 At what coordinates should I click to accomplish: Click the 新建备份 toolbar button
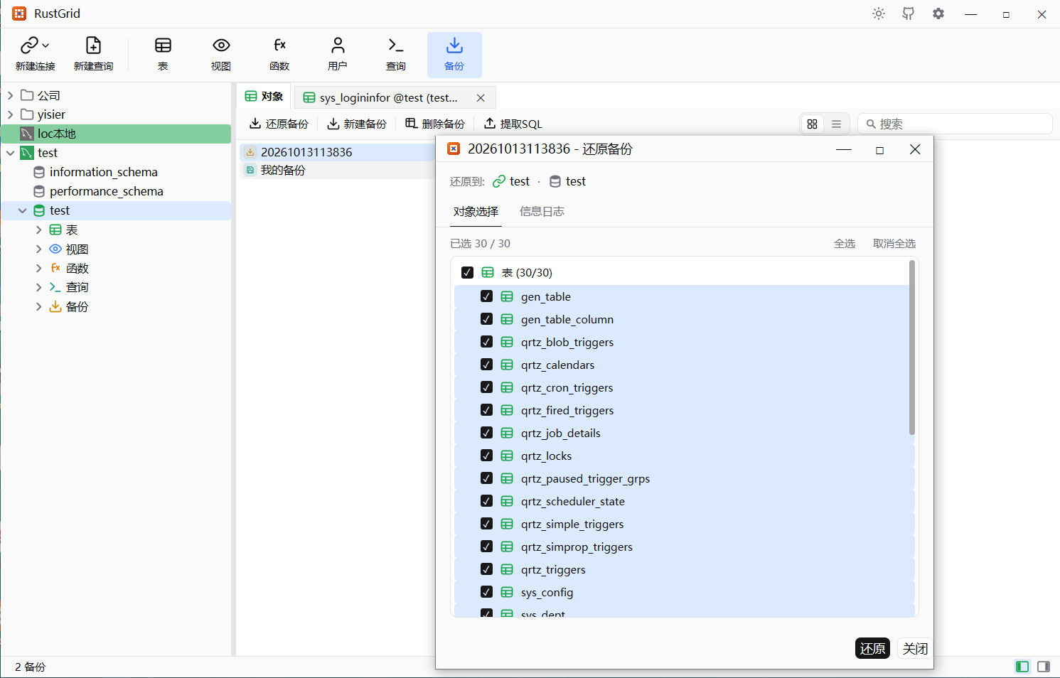(357, 124)
